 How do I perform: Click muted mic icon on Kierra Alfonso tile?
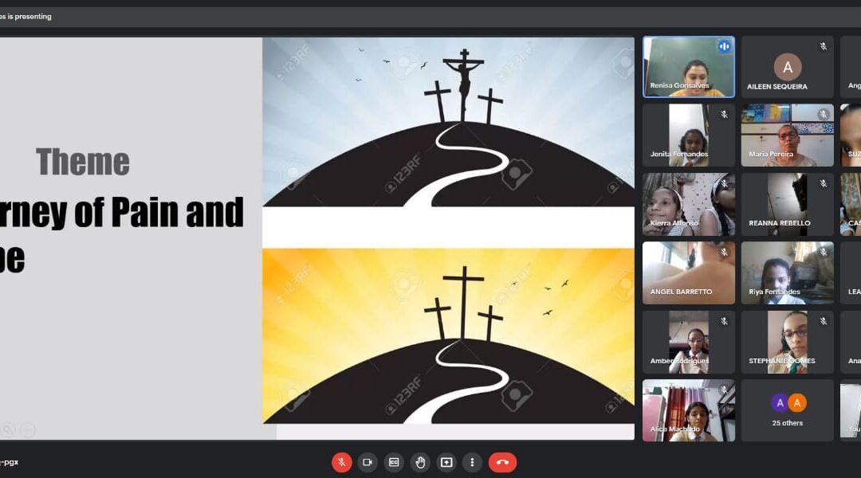pyautogui.click(x=724, y=184)
